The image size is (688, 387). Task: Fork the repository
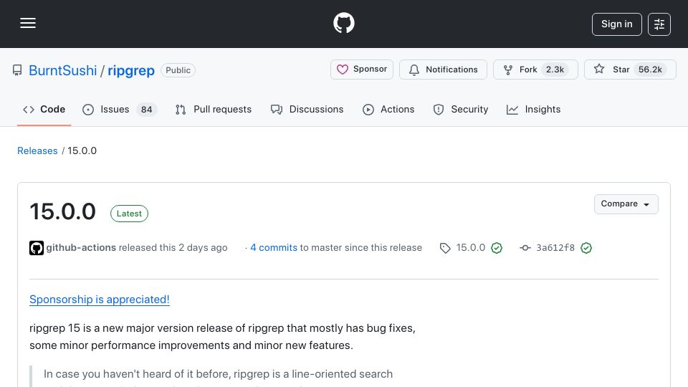(x=535, y=70)
